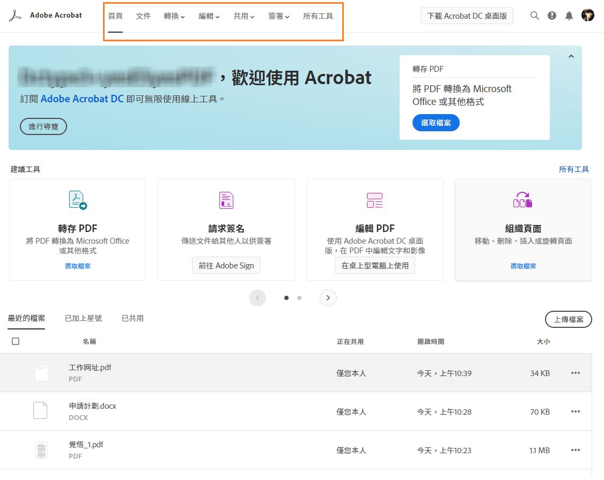604x480 pixels.
Task: Go to previous suggested tools page
Action: pyautogui.click(x=257, y=298)
